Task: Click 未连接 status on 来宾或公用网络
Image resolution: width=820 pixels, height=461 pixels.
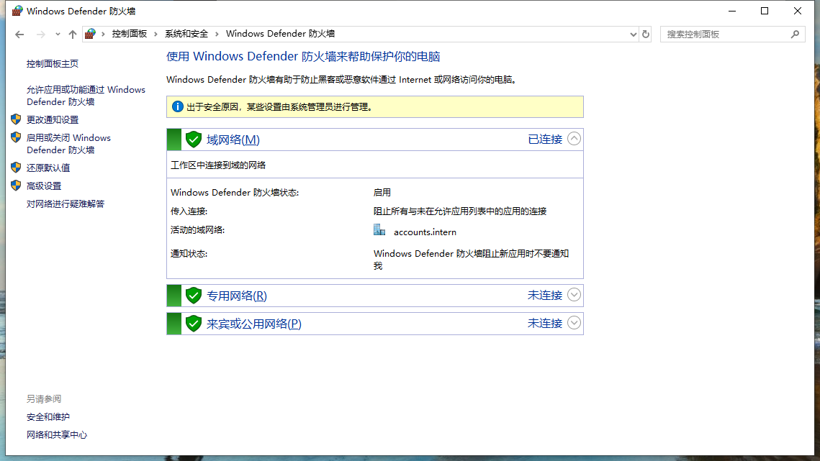Action: tap(545, 324)
